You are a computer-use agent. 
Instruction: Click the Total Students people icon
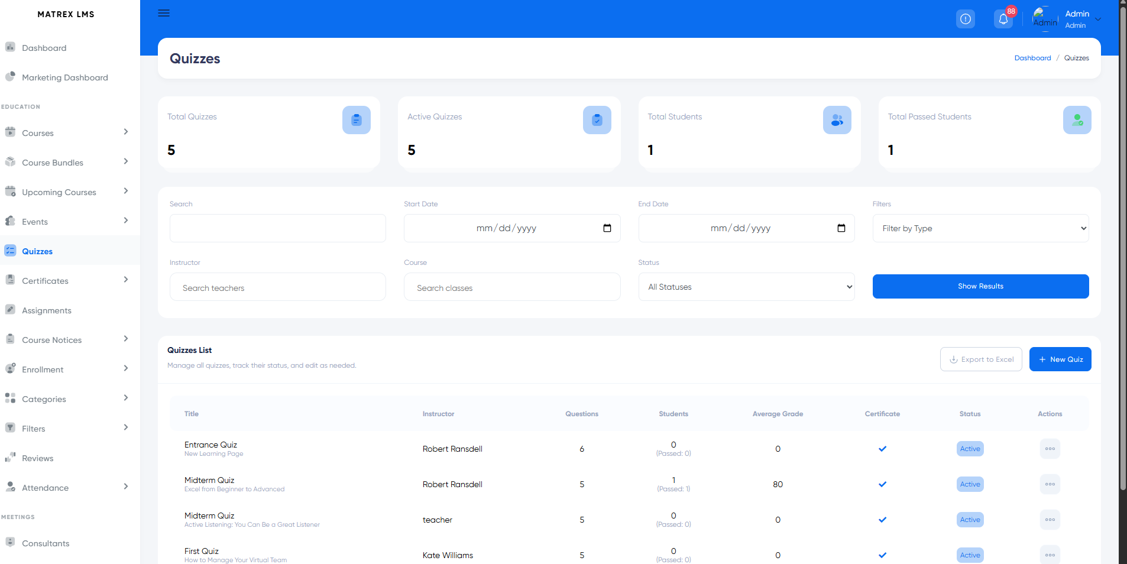pos(837,120)
